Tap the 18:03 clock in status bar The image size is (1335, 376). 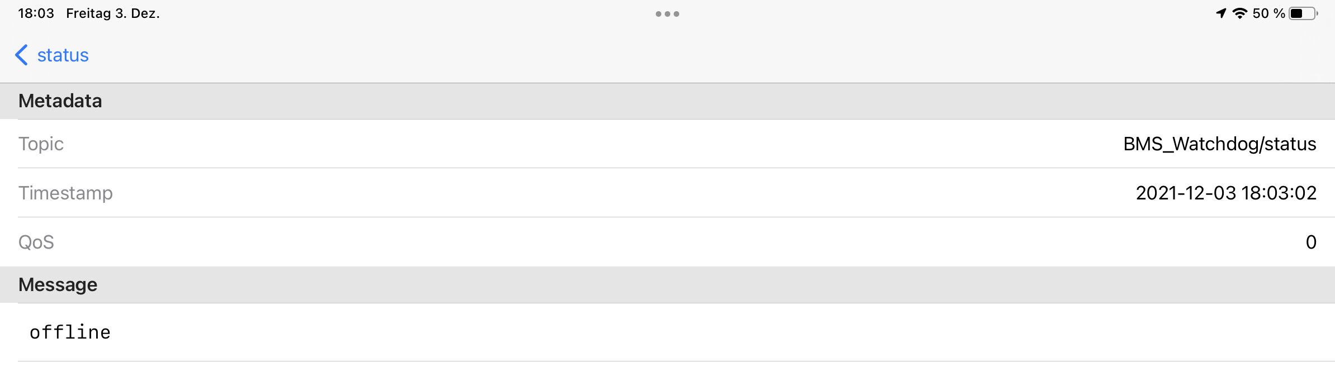pos(36,13)
